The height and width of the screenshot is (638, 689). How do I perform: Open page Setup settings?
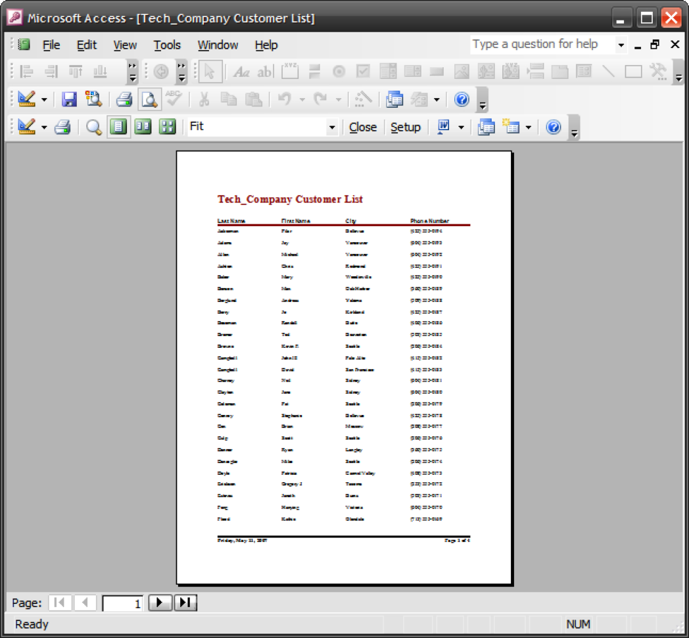point(406,127)
